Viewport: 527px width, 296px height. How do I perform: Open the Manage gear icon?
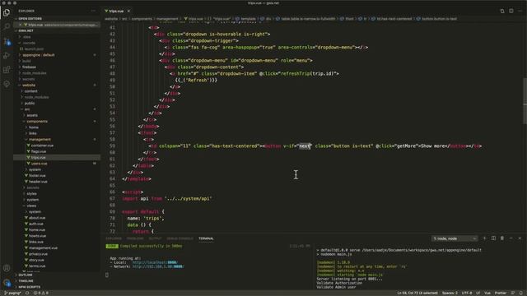coord(7,283)
